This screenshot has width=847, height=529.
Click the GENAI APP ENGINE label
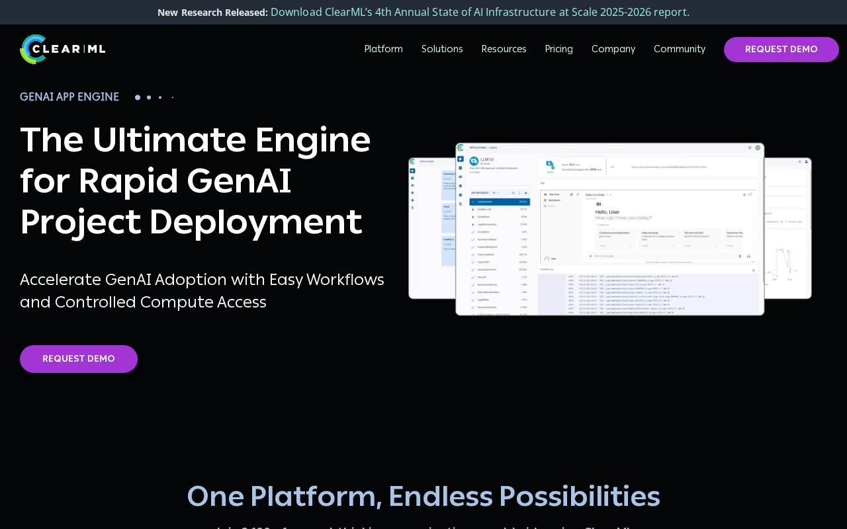coord(69,97)
